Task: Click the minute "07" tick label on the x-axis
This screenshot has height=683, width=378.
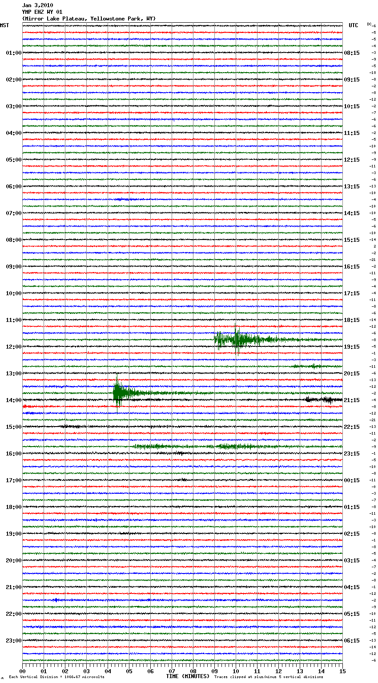Action: 172,671
